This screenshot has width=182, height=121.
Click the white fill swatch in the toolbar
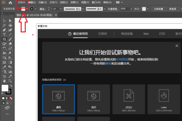[5, 88]
